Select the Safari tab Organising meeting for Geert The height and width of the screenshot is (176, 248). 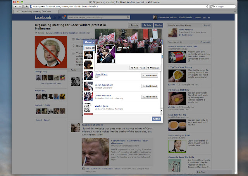pos(35,11)
